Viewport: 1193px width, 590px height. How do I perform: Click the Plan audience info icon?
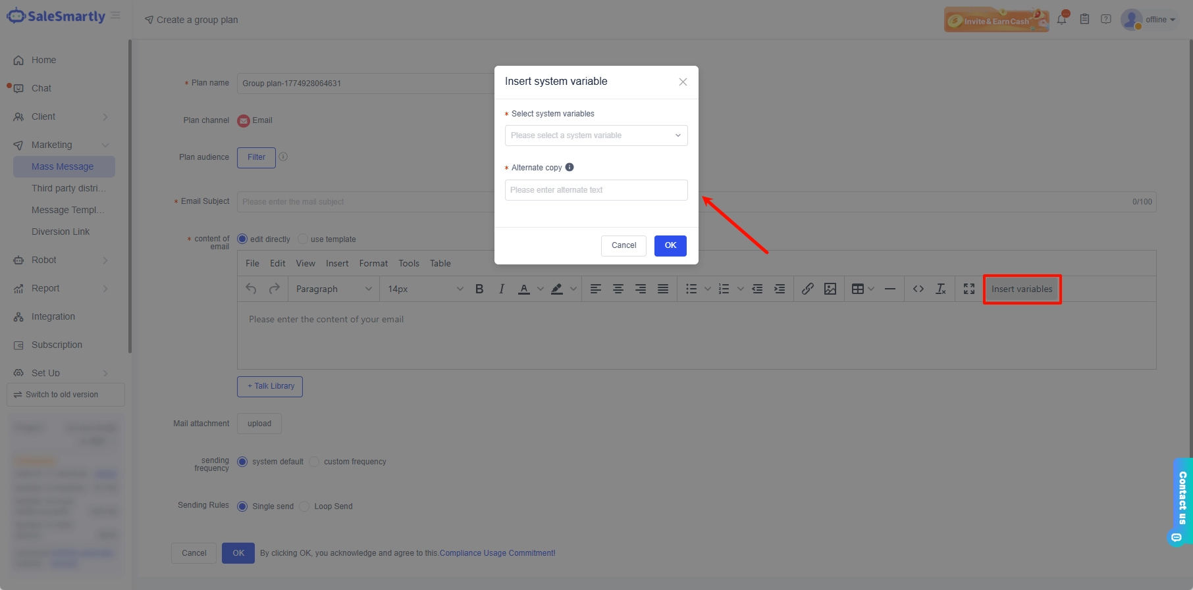(x=283, y=157)
